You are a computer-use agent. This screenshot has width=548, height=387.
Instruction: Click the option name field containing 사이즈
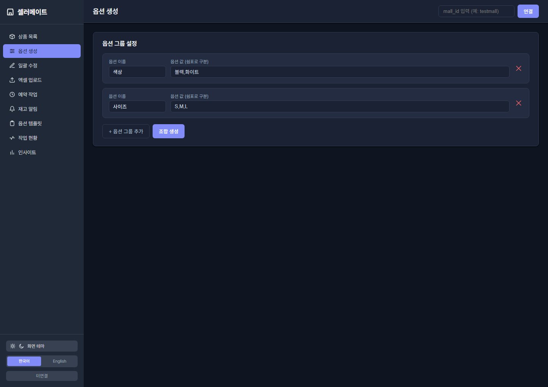137,107
